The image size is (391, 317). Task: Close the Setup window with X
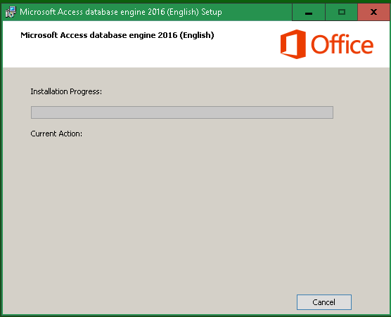pos(373,12)
